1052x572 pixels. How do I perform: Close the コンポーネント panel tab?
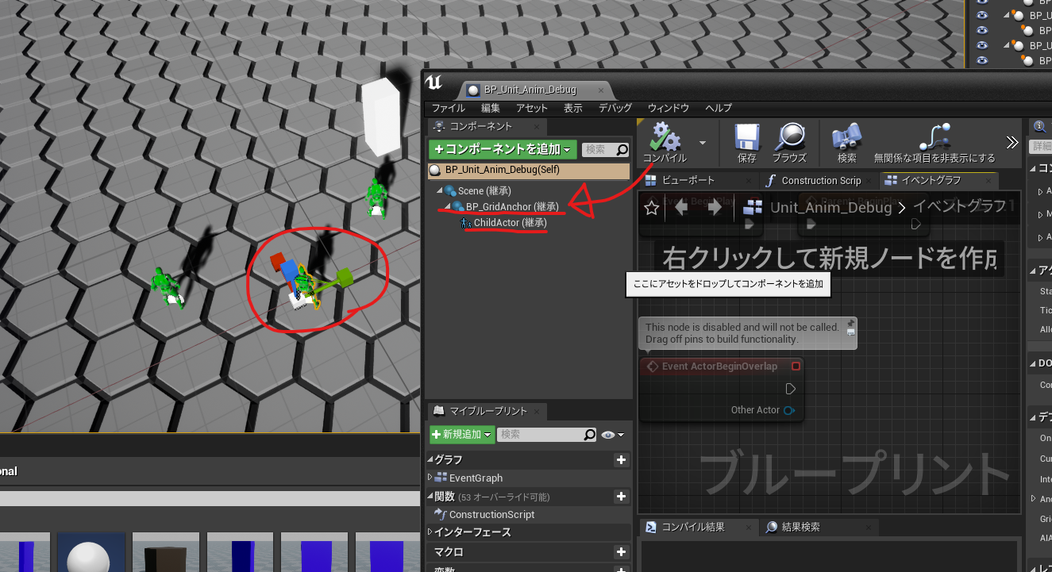[537, 126]
